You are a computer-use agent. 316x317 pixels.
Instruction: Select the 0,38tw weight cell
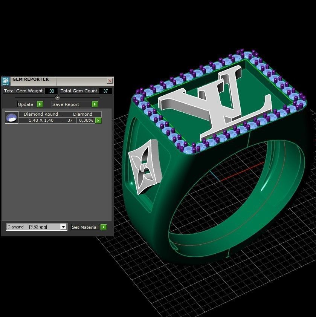point(86,120)
